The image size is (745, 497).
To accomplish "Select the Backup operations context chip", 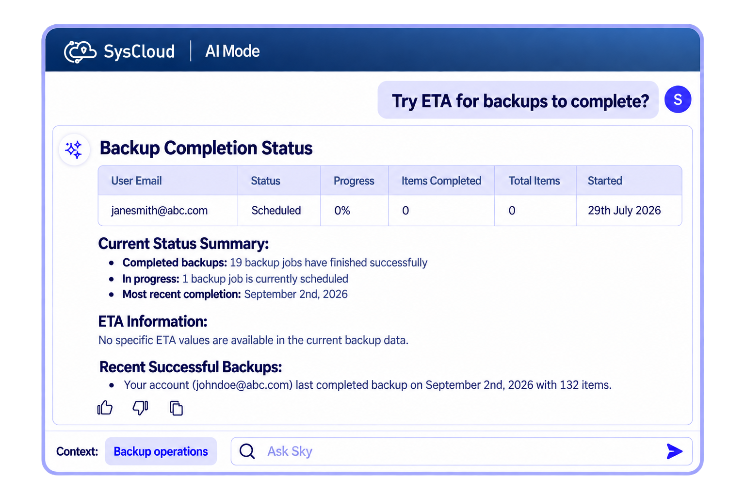I will pos(161,451).
